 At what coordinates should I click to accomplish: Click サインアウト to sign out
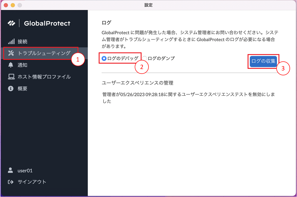[x=32, y=182]
